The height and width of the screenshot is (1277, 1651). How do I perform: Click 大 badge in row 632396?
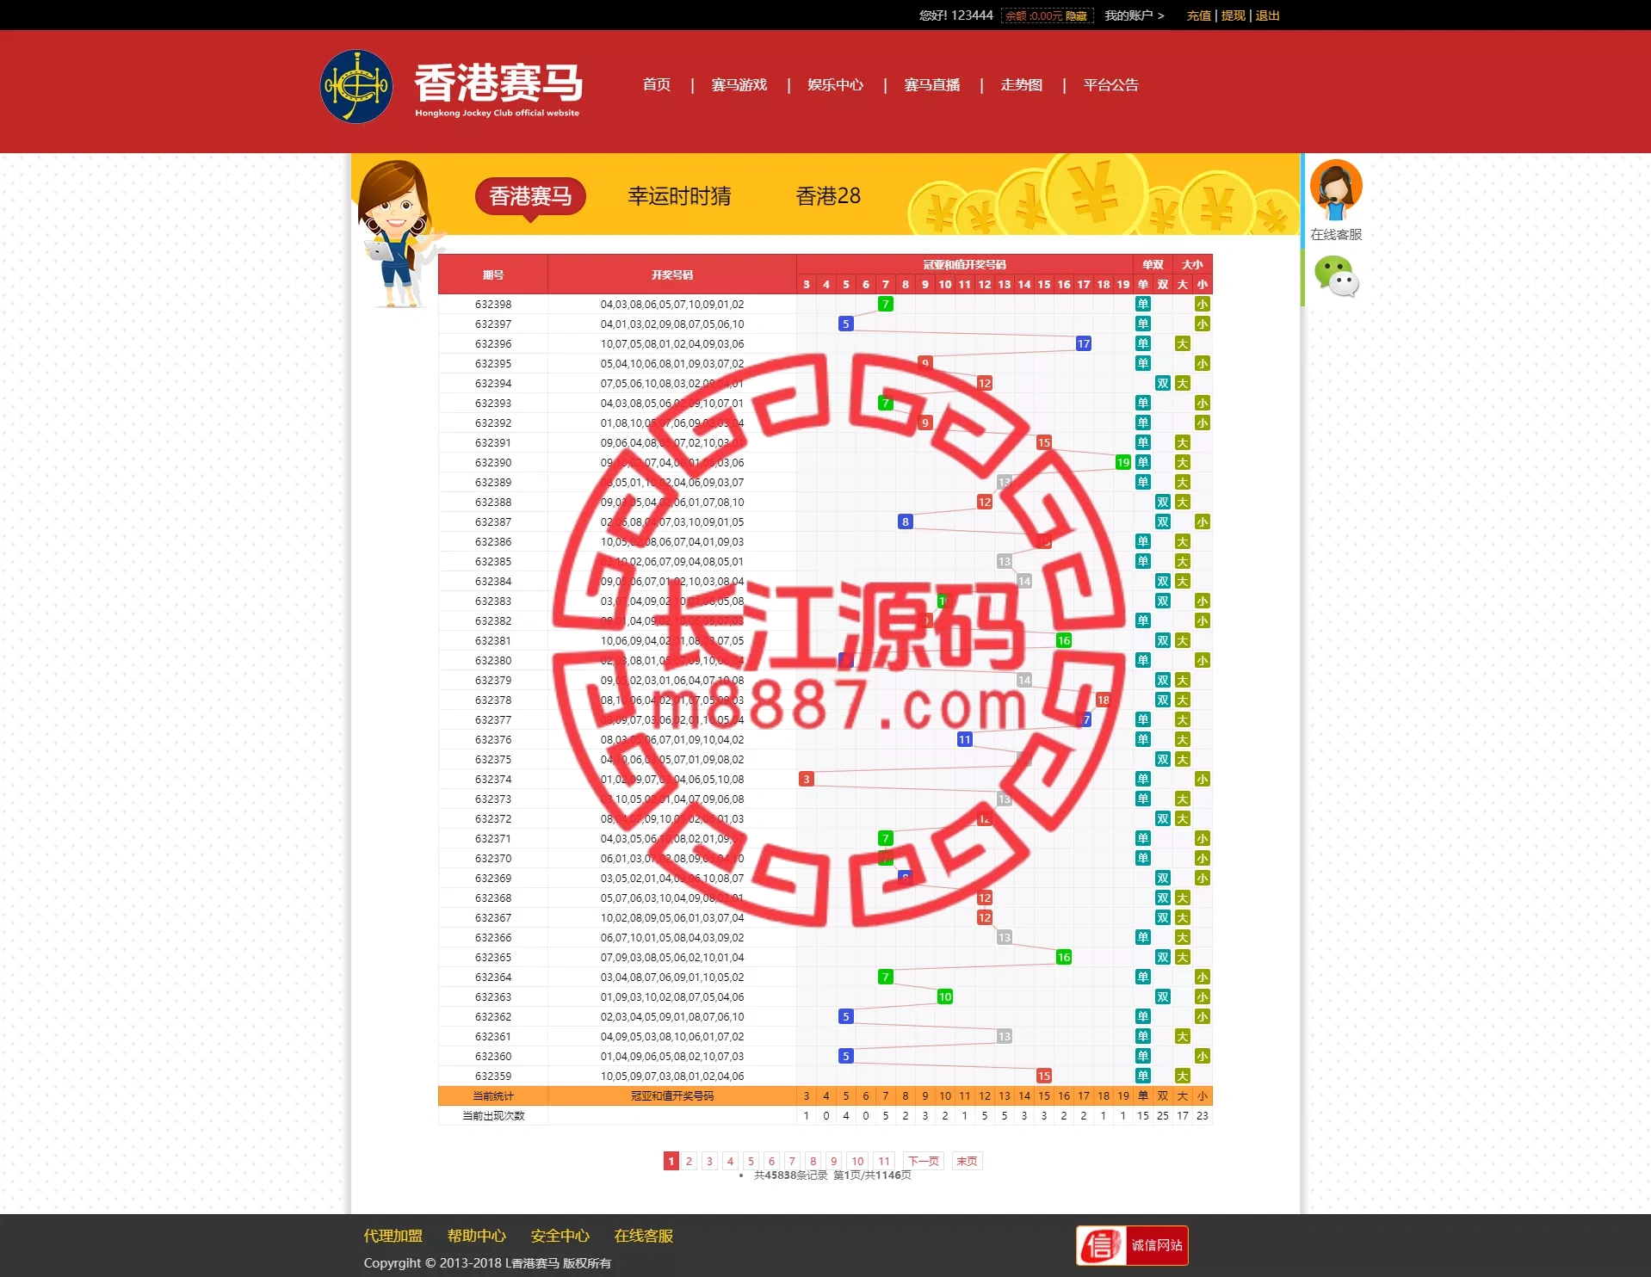pyautogui.click(x=1182, y=343)
